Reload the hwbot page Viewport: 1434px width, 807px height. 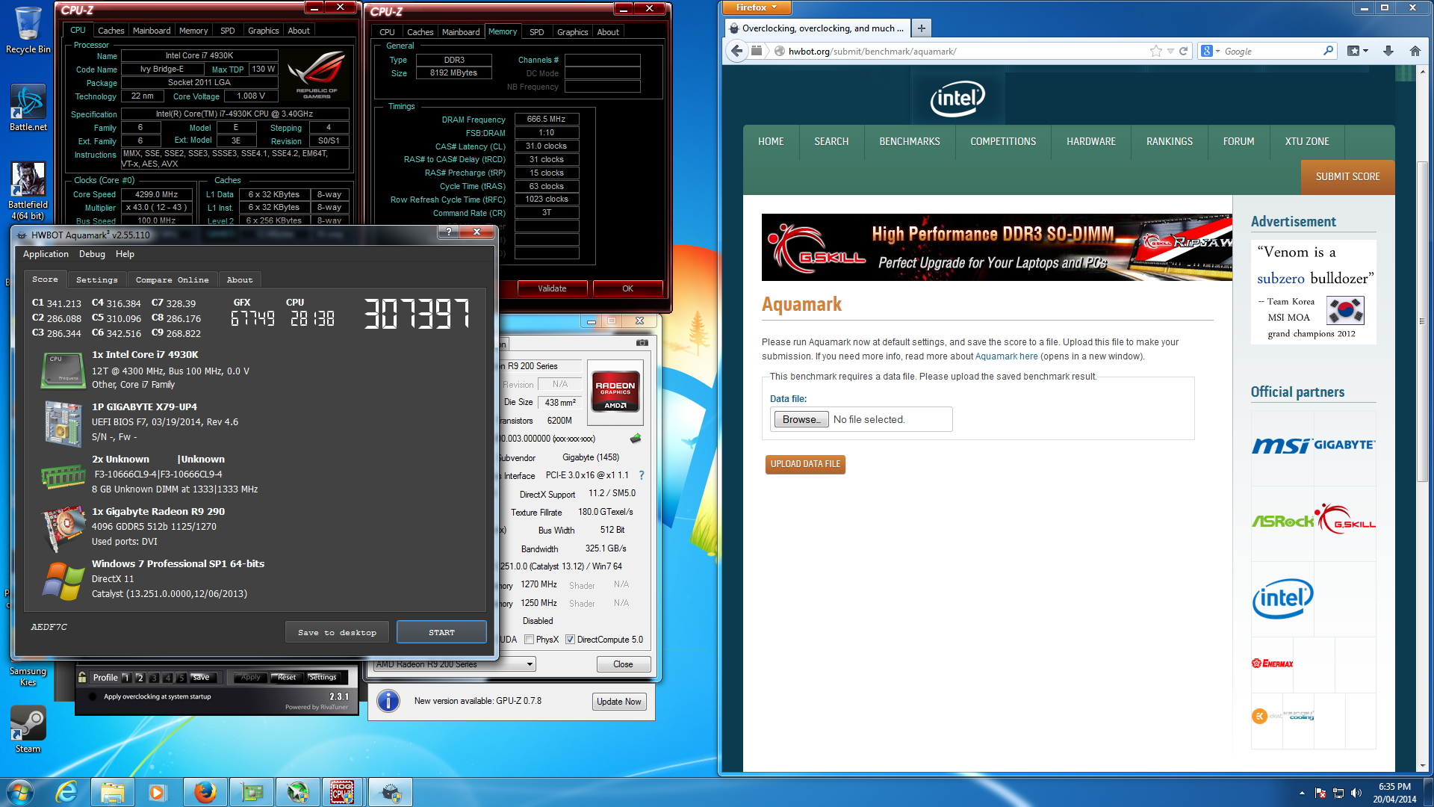pyautogui.click(x=1184, y=51)
